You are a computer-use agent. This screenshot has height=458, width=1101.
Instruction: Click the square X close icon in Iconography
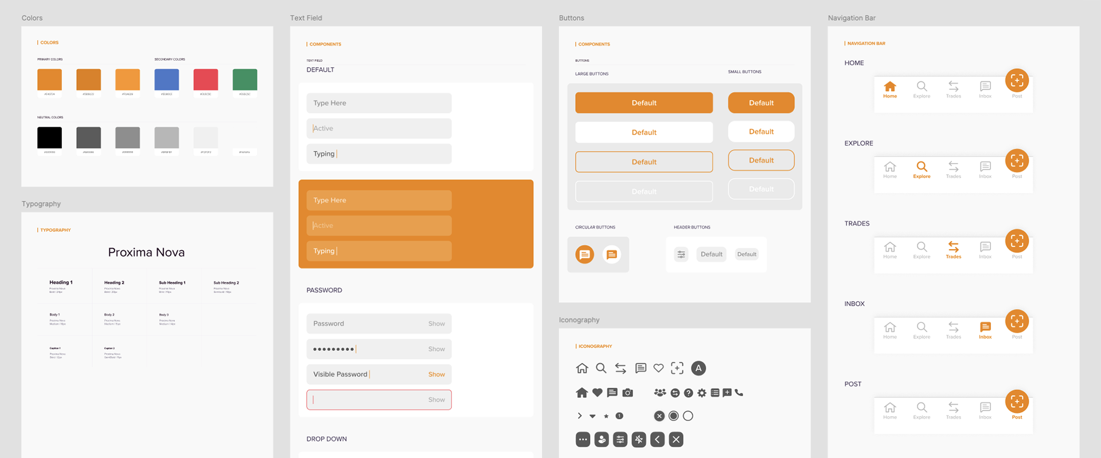pos(676,440)
